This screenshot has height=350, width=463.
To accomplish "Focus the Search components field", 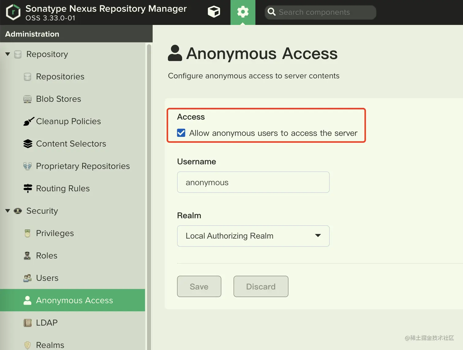I will pyautogui.click(x=320, y=12).
